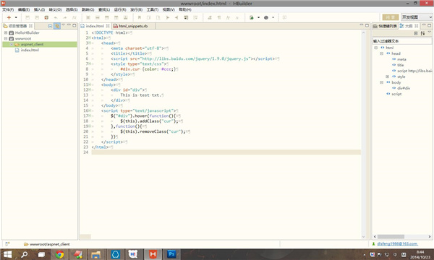Click the disfeng1986@163.com account link
The width and height of the screenshot is (434, 260).
pyautogui.click(x=397, y=243)
